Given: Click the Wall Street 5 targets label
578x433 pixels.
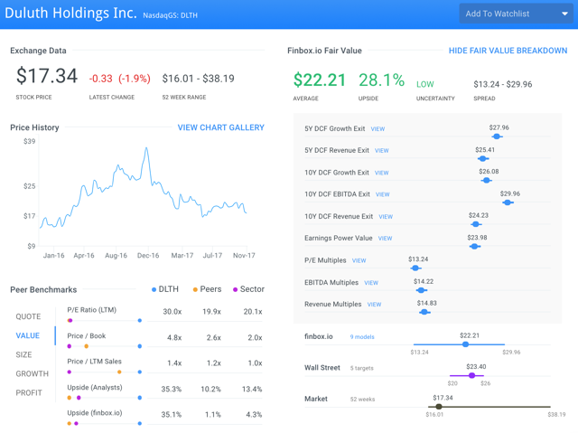Looking at the screenshot, I should click(361, 368).
